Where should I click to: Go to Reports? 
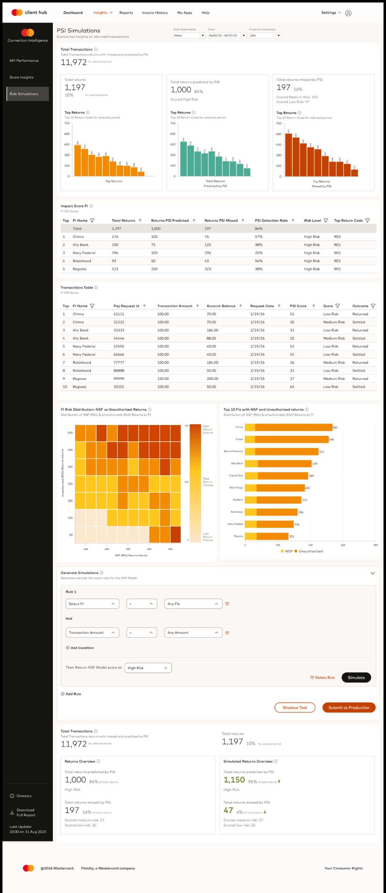[126, 13]
